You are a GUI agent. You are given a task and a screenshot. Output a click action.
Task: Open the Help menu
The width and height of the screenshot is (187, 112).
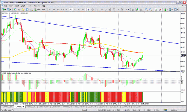click(43, 6)
